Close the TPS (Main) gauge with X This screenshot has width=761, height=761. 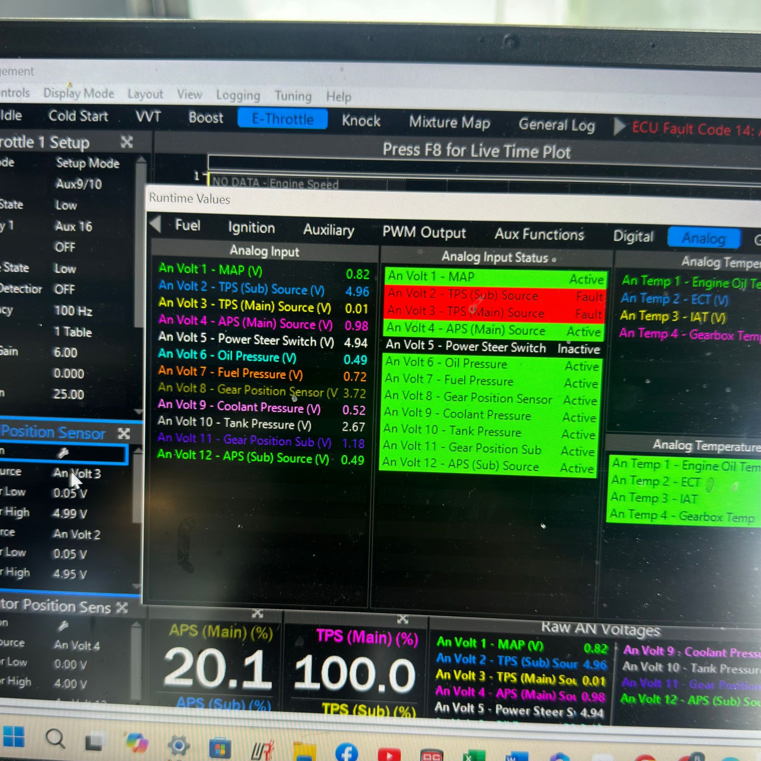coord(402,619)
